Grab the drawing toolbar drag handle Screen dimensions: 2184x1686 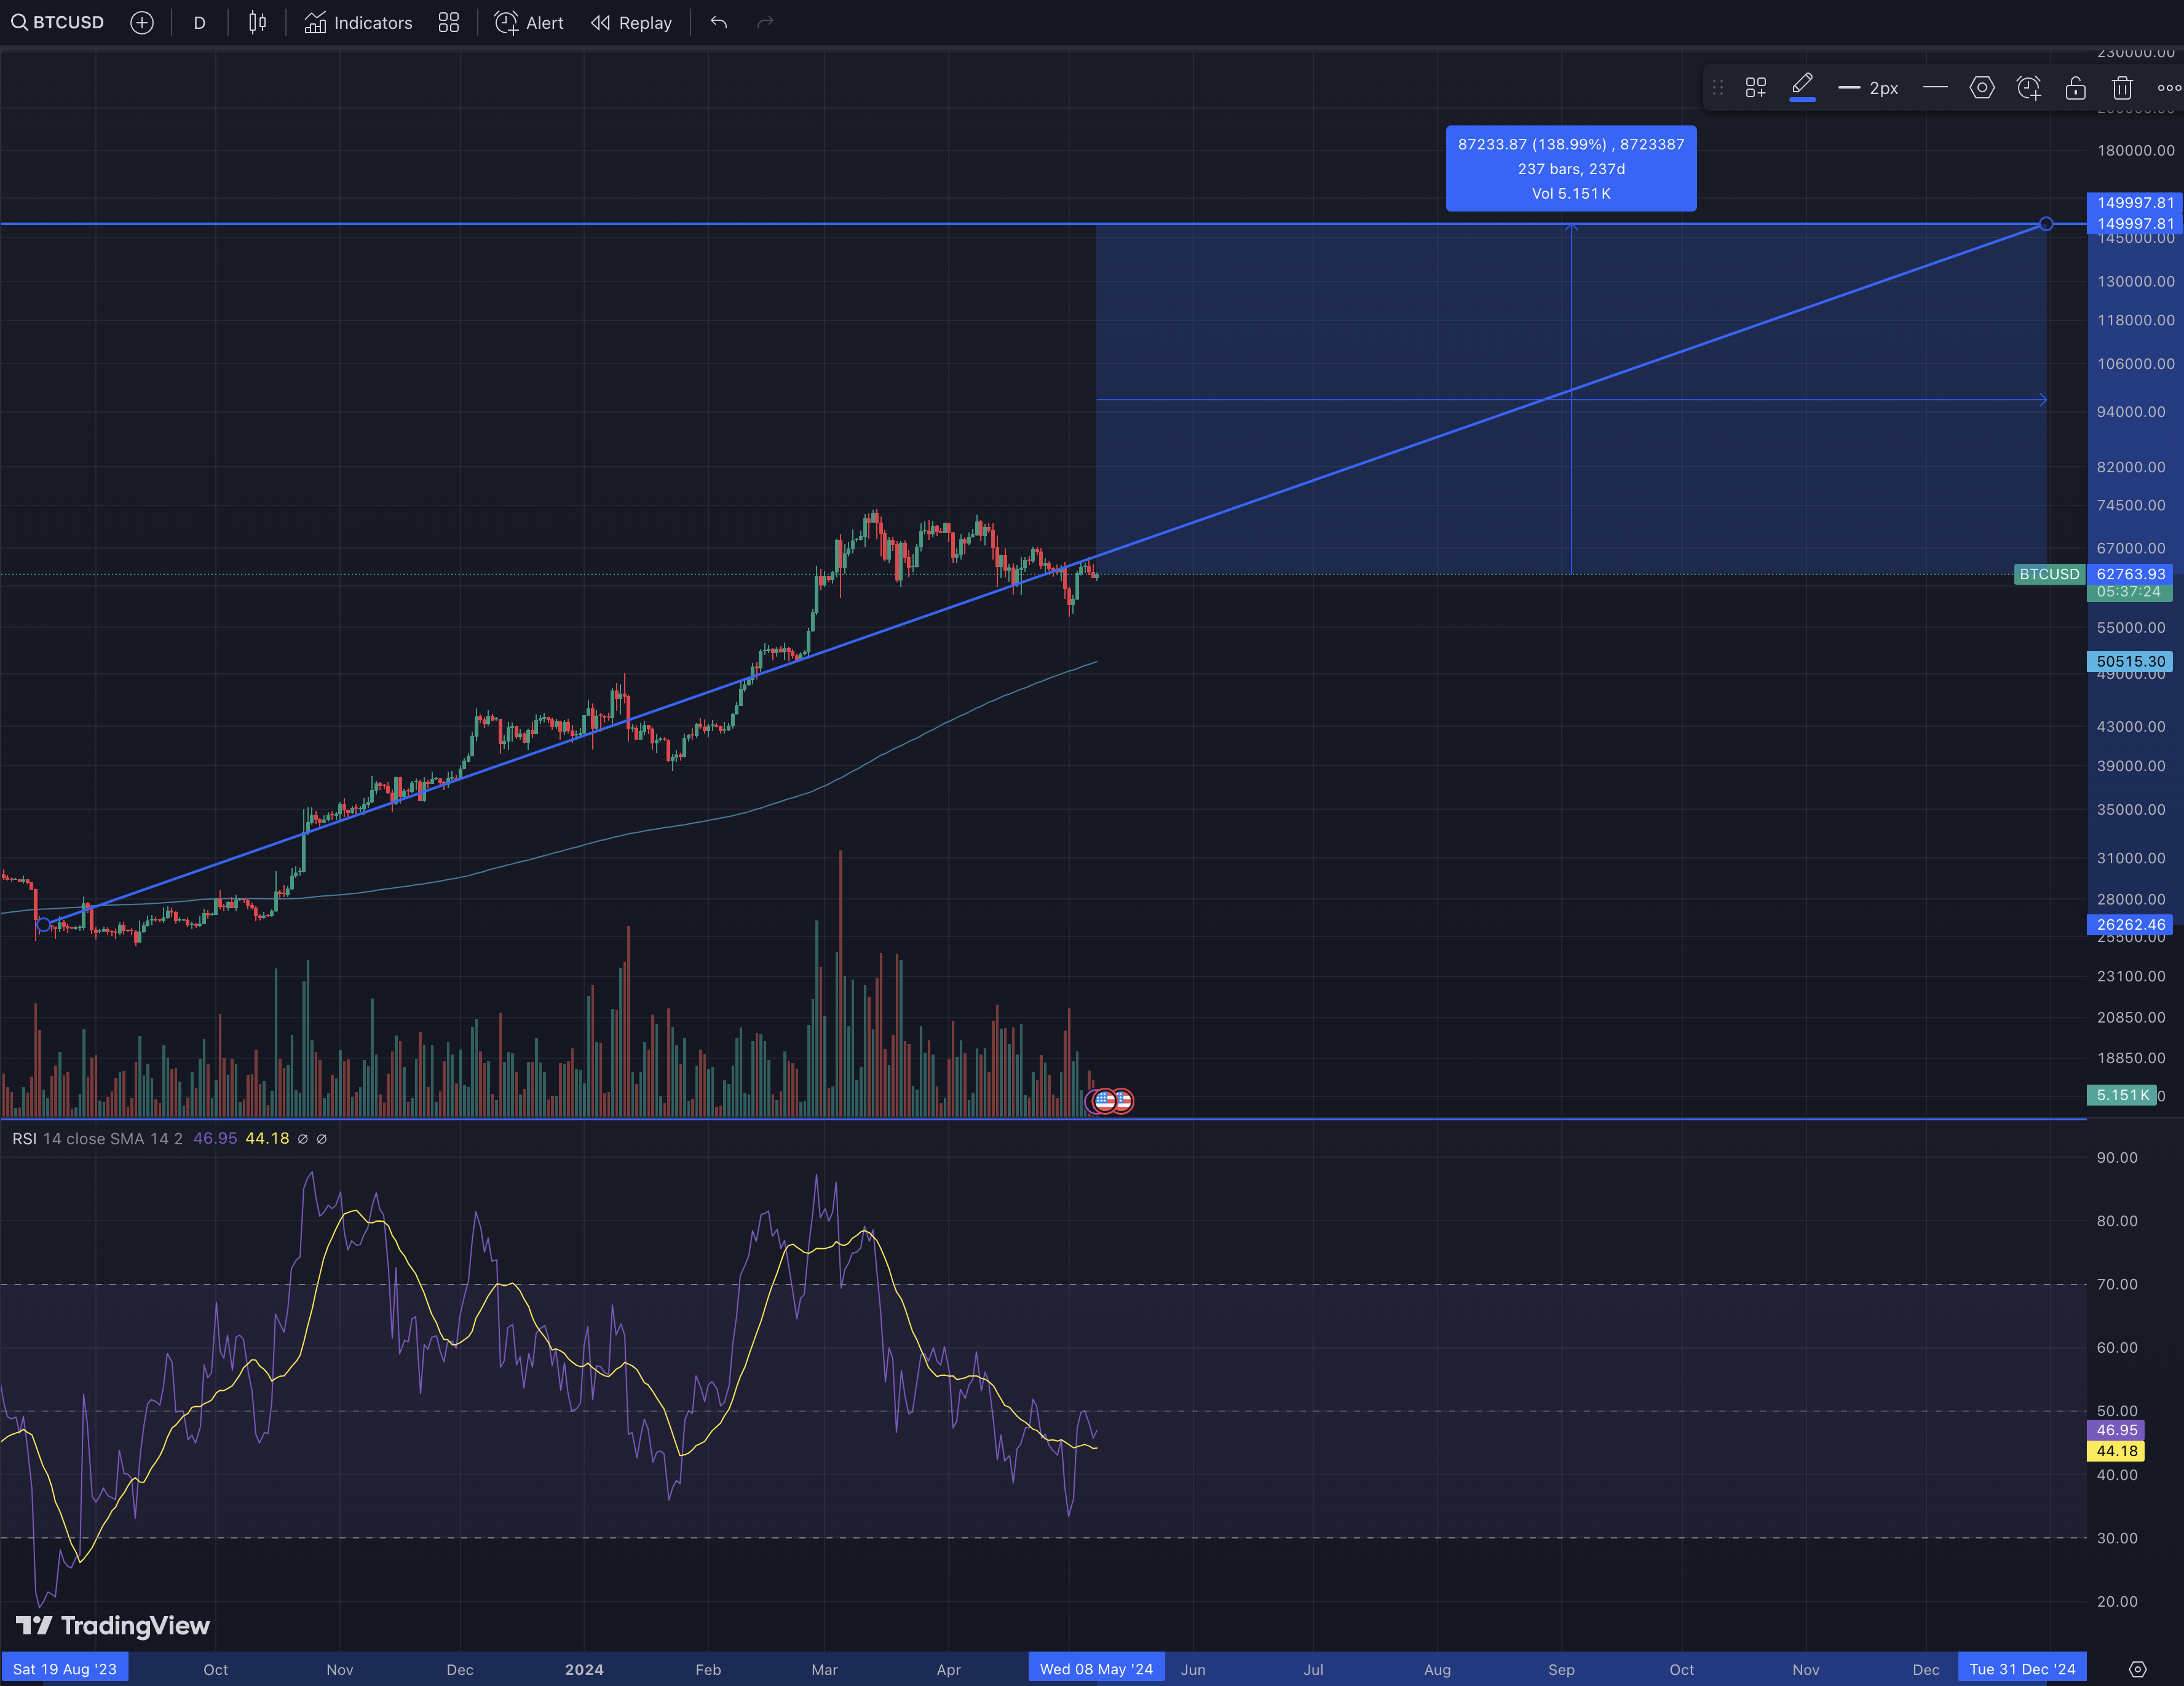1718,88
